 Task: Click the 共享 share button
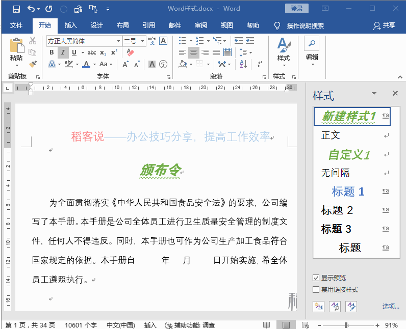pos(385,25)
